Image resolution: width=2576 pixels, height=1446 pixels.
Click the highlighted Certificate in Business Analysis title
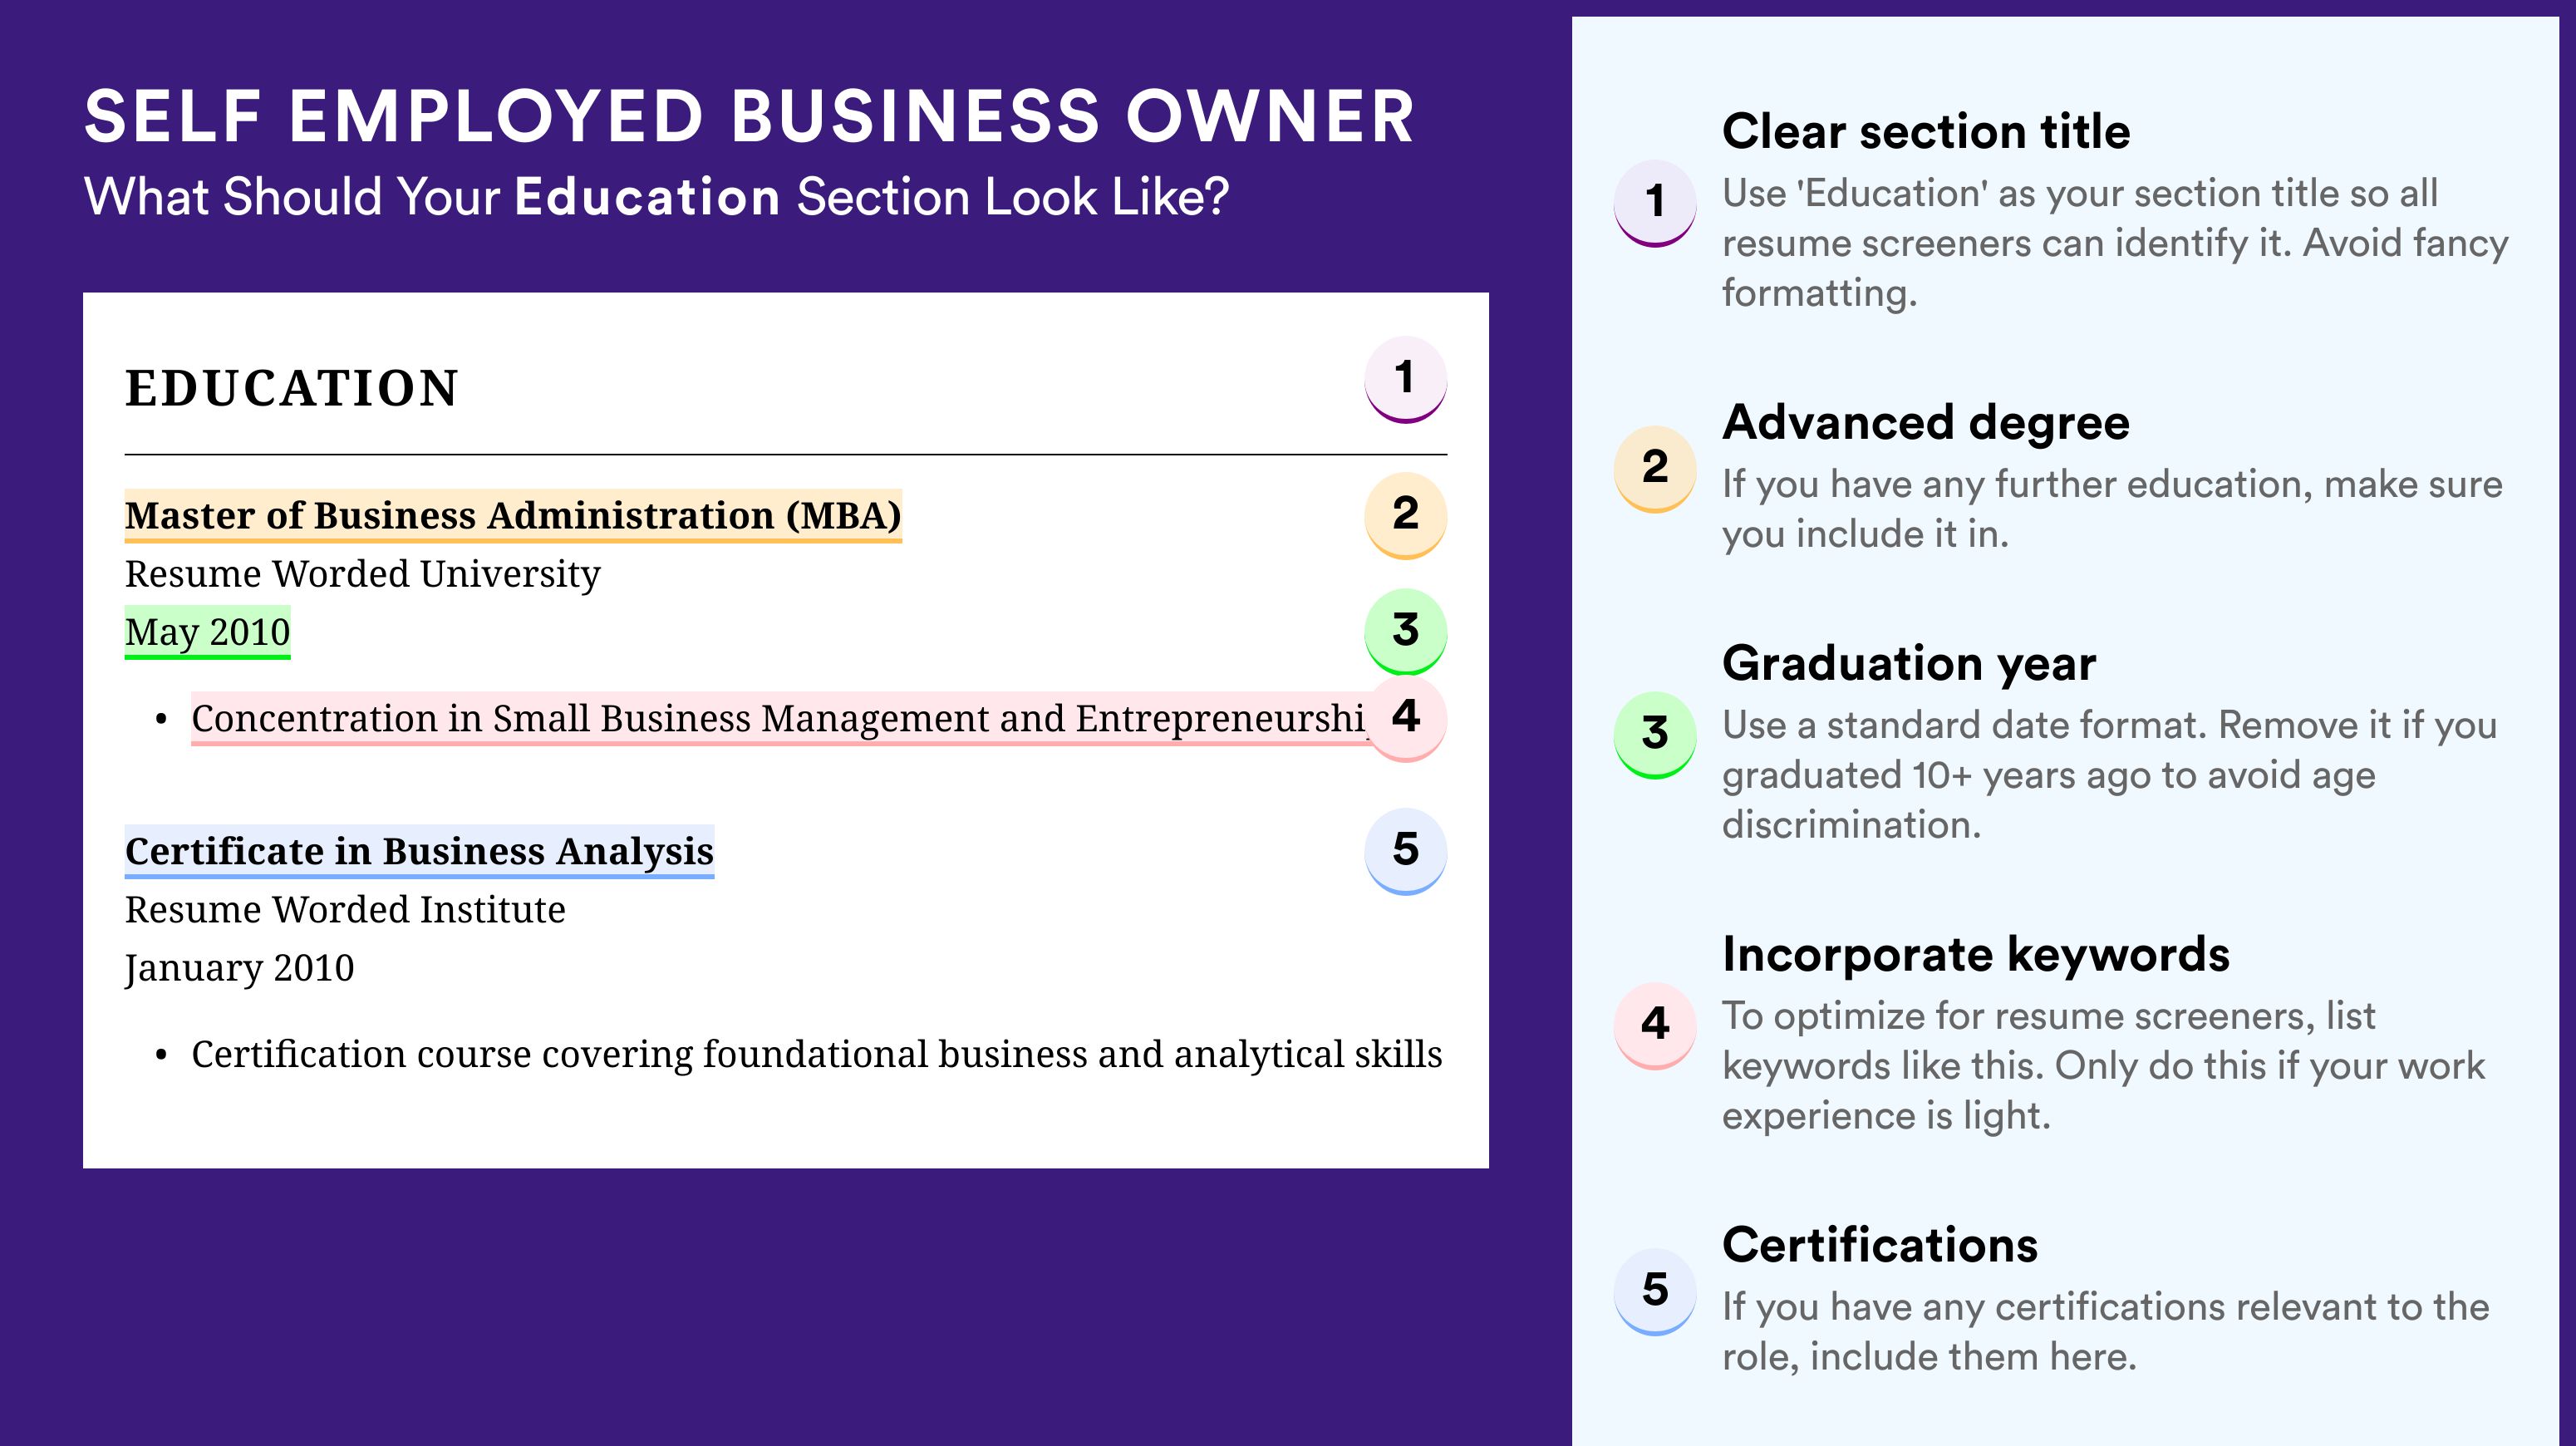coord(419,851)
